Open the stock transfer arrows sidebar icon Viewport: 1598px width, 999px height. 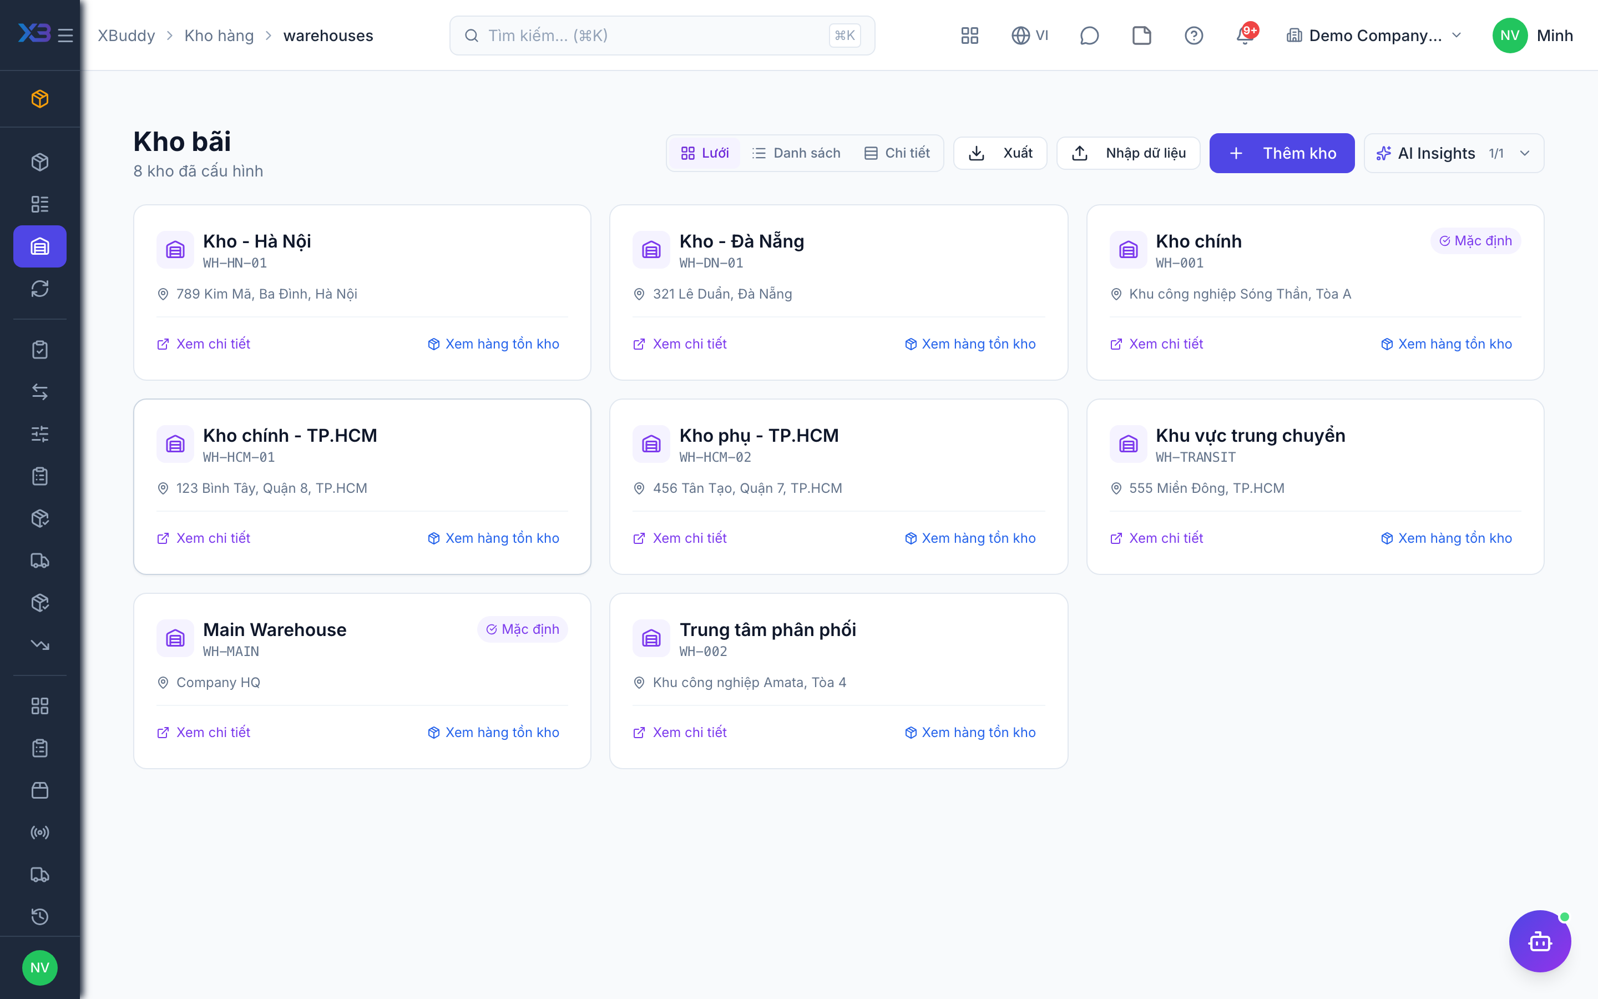(39, 392)
